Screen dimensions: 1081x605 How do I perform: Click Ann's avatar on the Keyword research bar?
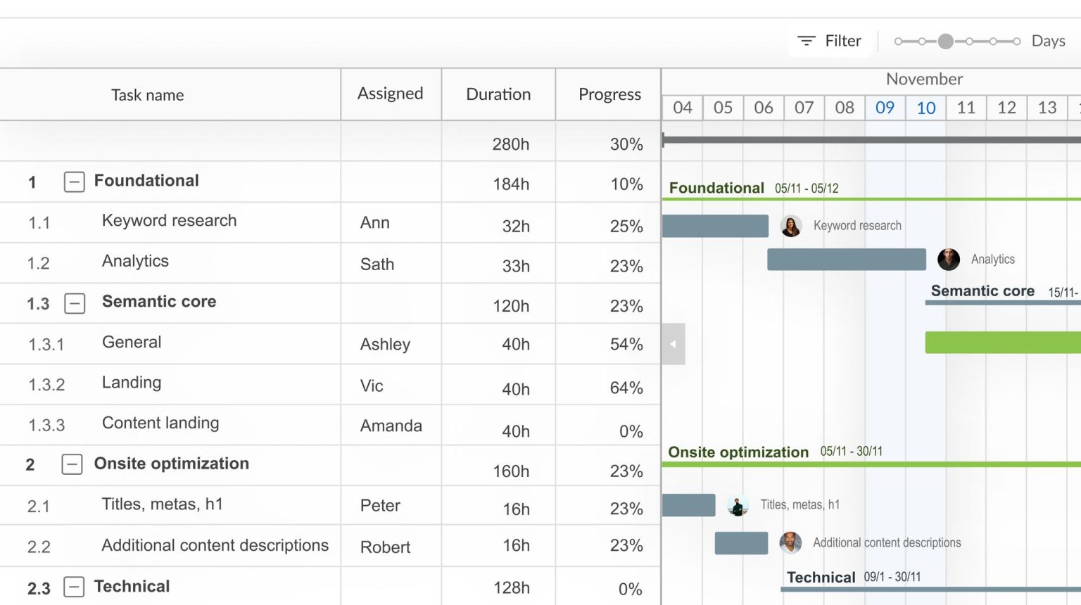point(791,226)
